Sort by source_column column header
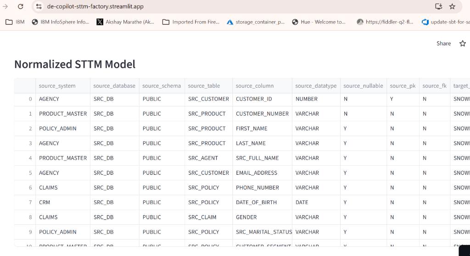 click(262, 86)
